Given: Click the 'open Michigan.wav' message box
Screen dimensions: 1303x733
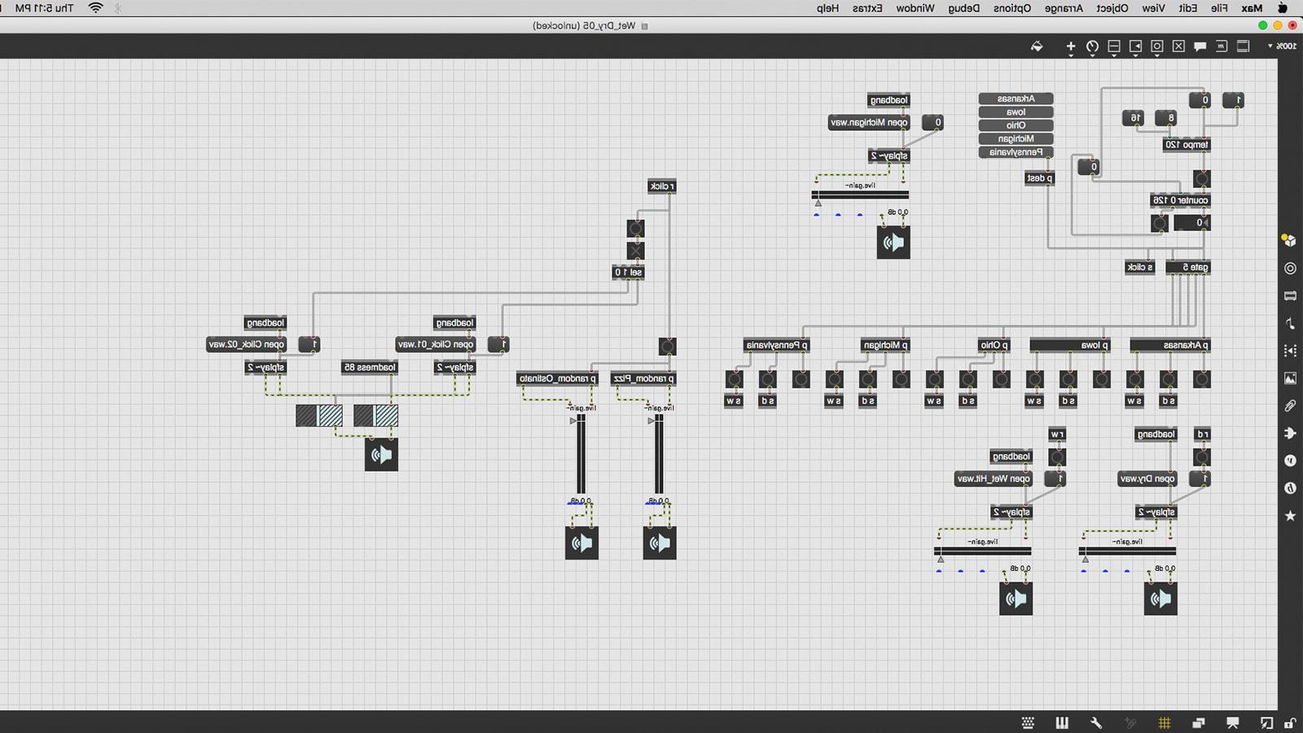Looking at the screenshot, I should click(869, 123).
